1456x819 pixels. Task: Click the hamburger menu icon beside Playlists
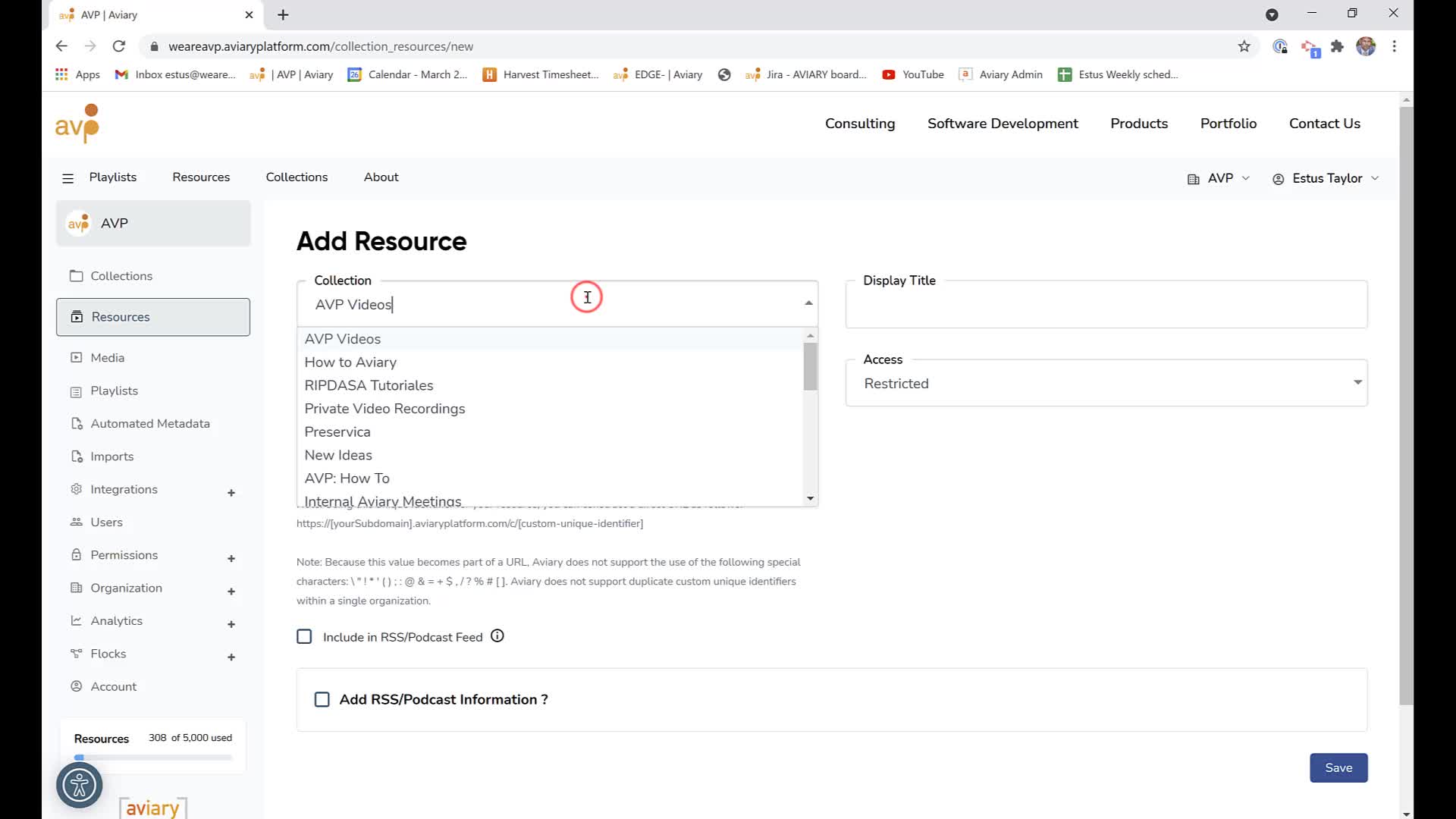coord(67,178)
